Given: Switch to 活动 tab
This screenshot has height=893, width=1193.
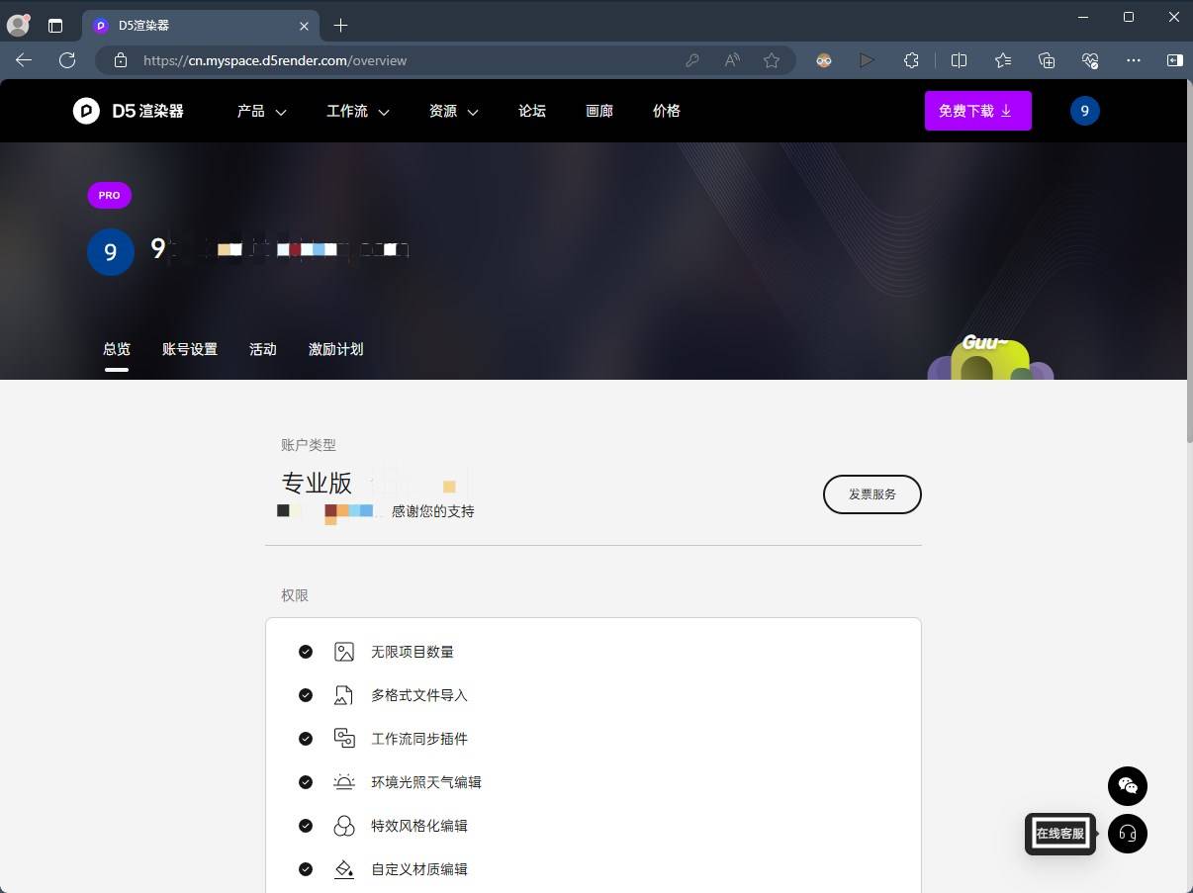Looking at the screenshot, I should [x=263, y=349].
